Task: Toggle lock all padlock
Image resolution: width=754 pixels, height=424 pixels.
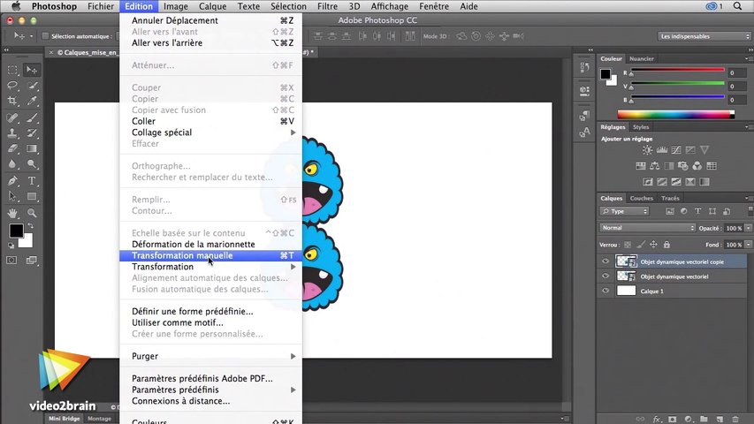Action: [x=666, y=245]
